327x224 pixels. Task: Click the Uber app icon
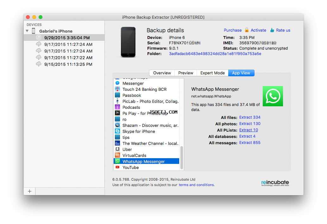pos(117,149)
